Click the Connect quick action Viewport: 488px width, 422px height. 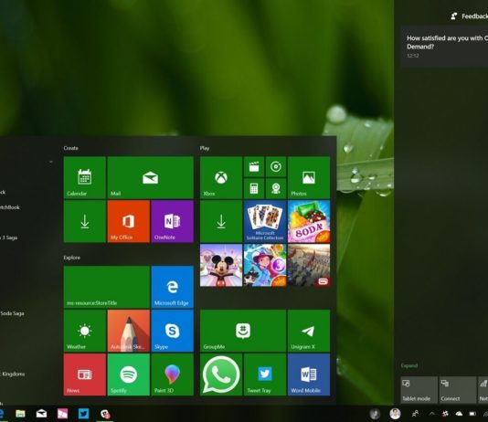pyautogui.click(x=457, y=390)
